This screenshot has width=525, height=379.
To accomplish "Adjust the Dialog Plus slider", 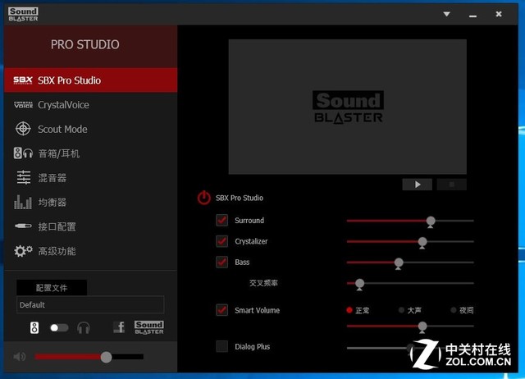I will pyautogui.click(x=410, y=348).
